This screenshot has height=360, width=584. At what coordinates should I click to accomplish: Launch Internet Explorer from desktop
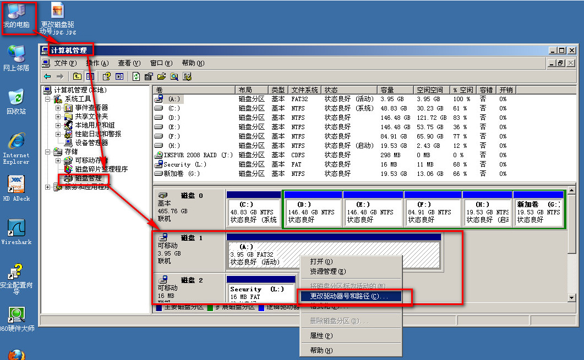click(16, 148)
